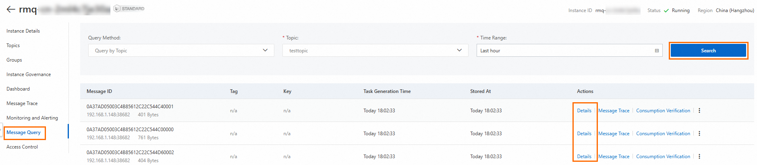This screenshot has height=165, width=757.
Task: Open more actions for message ending D60002
Action: click(x=699, y=157)
